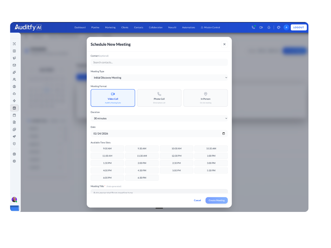331x248 pixels.
Task: Open the circled user icon in sidebar
Action: pos(14,87)
